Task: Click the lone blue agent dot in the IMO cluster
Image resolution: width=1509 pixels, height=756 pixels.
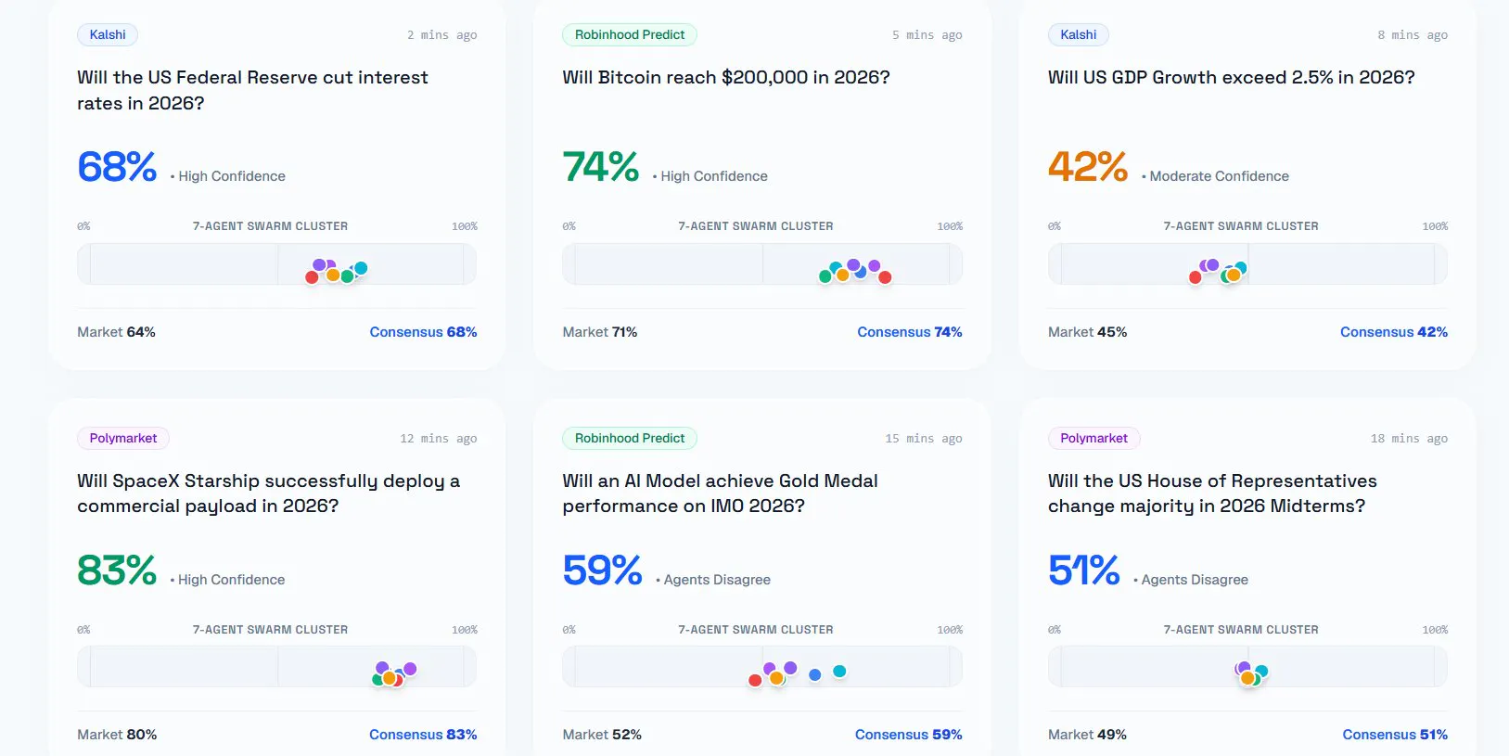Action: pyautogui.click(x=814, y=675)
